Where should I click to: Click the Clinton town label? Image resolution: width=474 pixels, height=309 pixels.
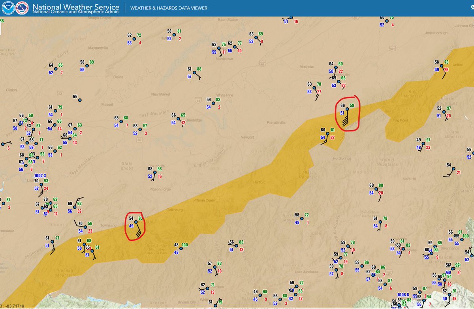[11, 90]
